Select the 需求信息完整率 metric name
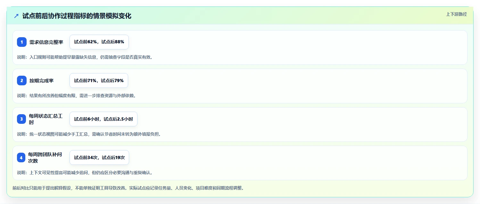Image resolution: width=480 pixels, height=204 pixels. click(x=46, y=42)
